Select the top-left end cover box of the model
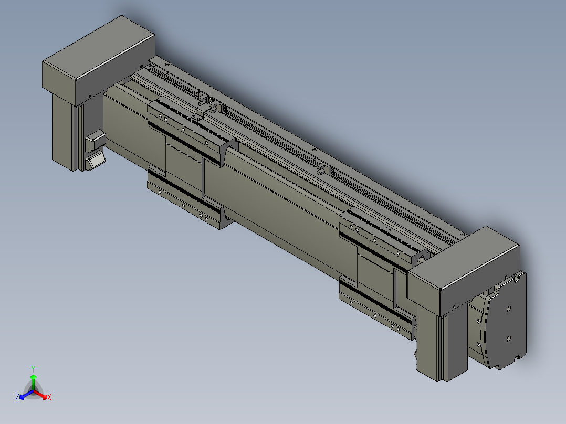 [x=99, y=61]
